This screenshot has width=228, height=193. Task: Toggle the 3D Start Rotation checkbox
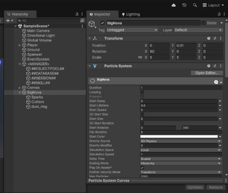click(x=142, y=123)
